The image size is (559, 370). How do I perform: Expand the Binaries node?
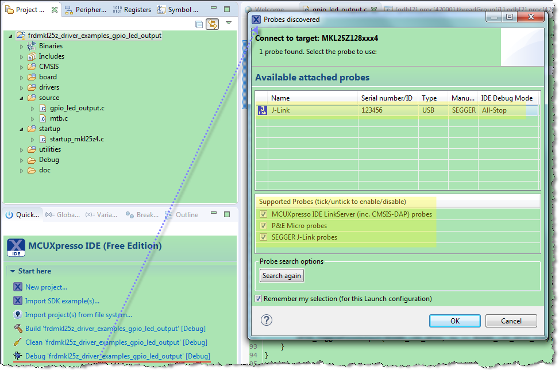coord(21,47)
